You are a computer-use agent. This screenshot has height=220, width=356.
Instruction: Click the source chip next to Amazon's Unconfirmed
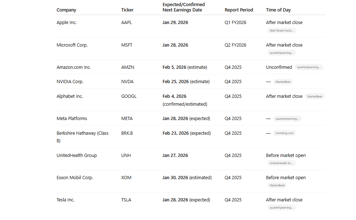tap(309, 67)
